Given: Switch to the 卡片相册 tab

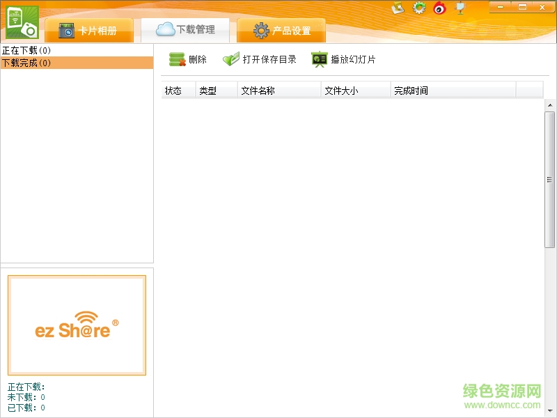Looking at the screenshot, I should click(89, 30).
